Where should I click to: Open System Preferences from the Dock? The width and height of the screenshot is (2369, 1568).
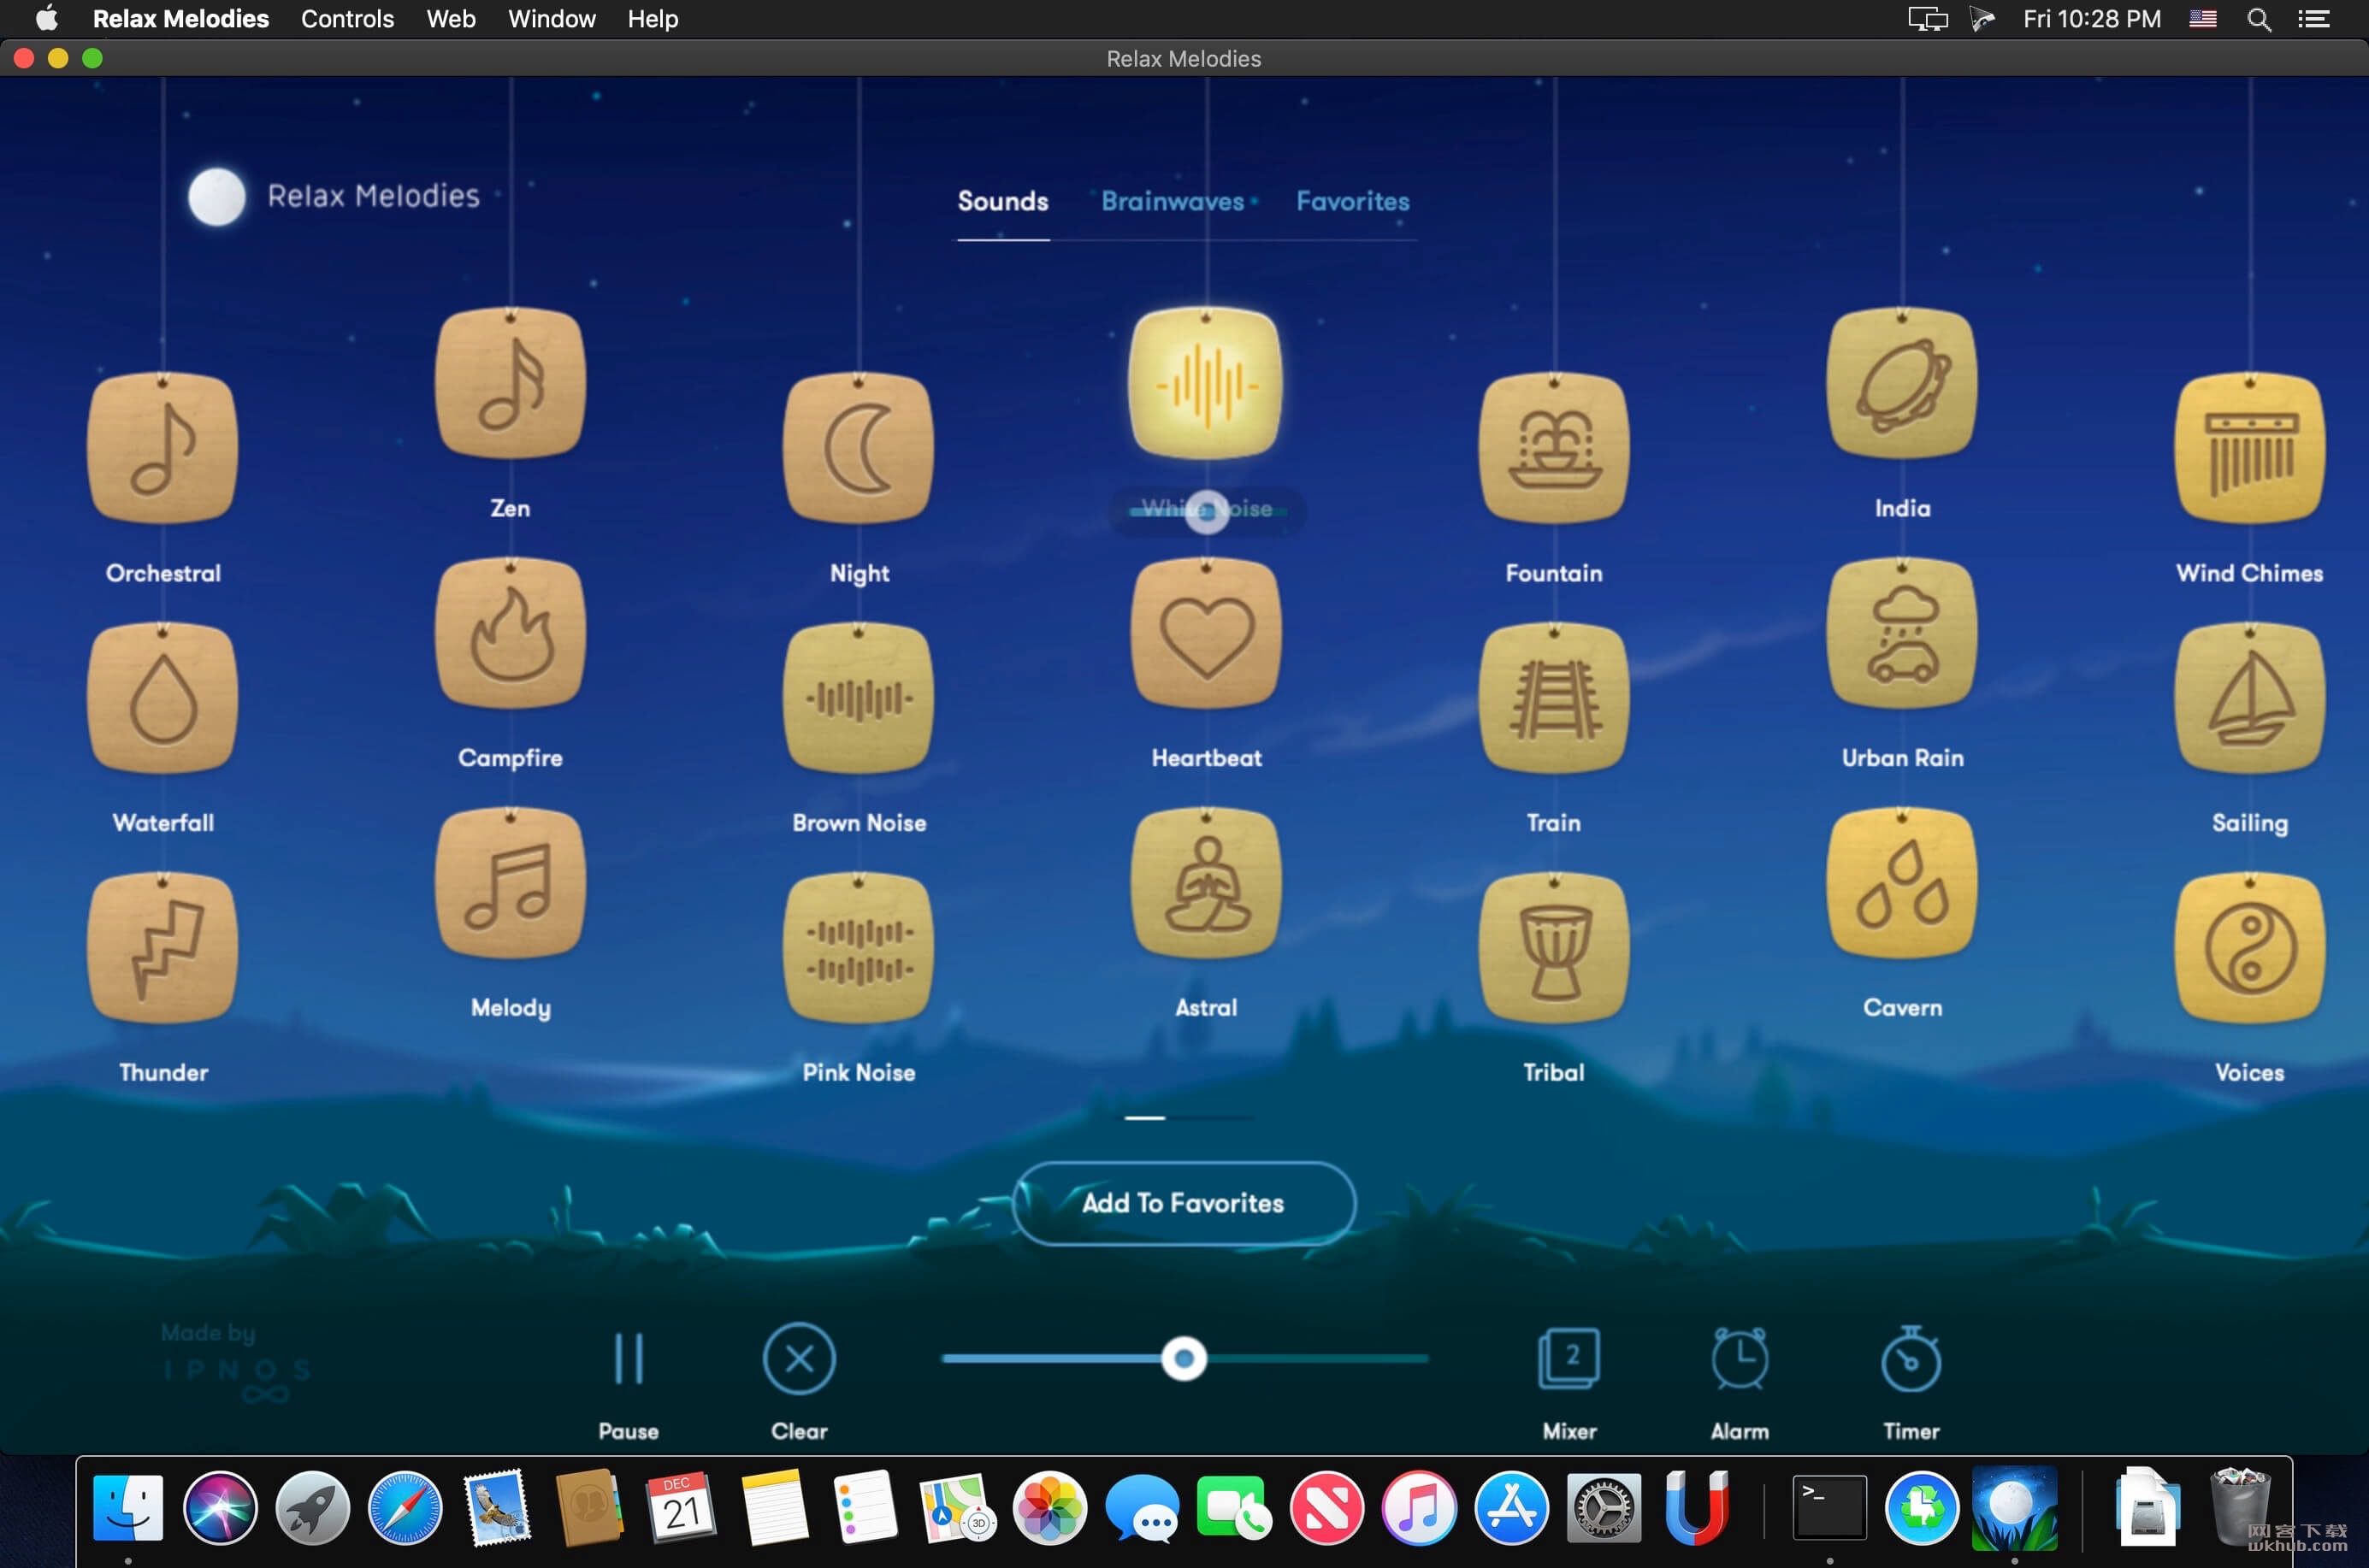pyautogui.click(x=1603, y=1507)
